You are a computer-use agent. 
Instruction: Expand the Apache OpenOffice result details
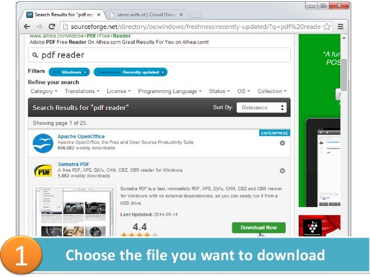coord(282,143)
